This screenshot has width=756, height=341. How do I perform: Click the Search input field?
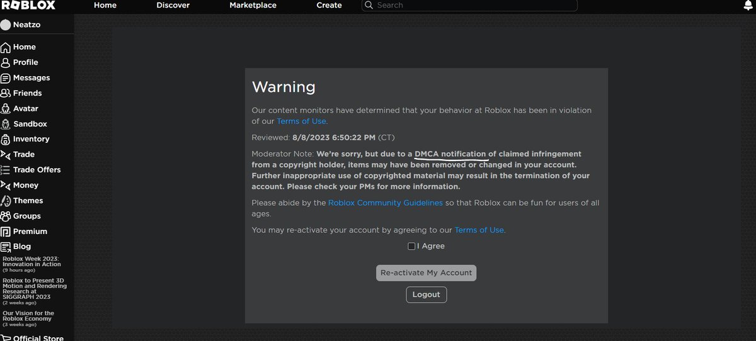click(469, 5)
